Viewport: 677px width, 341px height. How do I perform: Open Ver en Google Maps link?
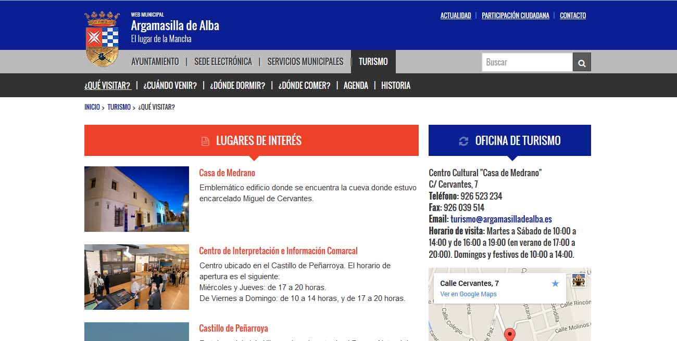(468, 294)
